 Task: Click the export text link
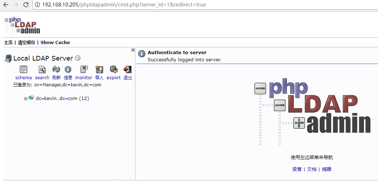tap(113, 77)
